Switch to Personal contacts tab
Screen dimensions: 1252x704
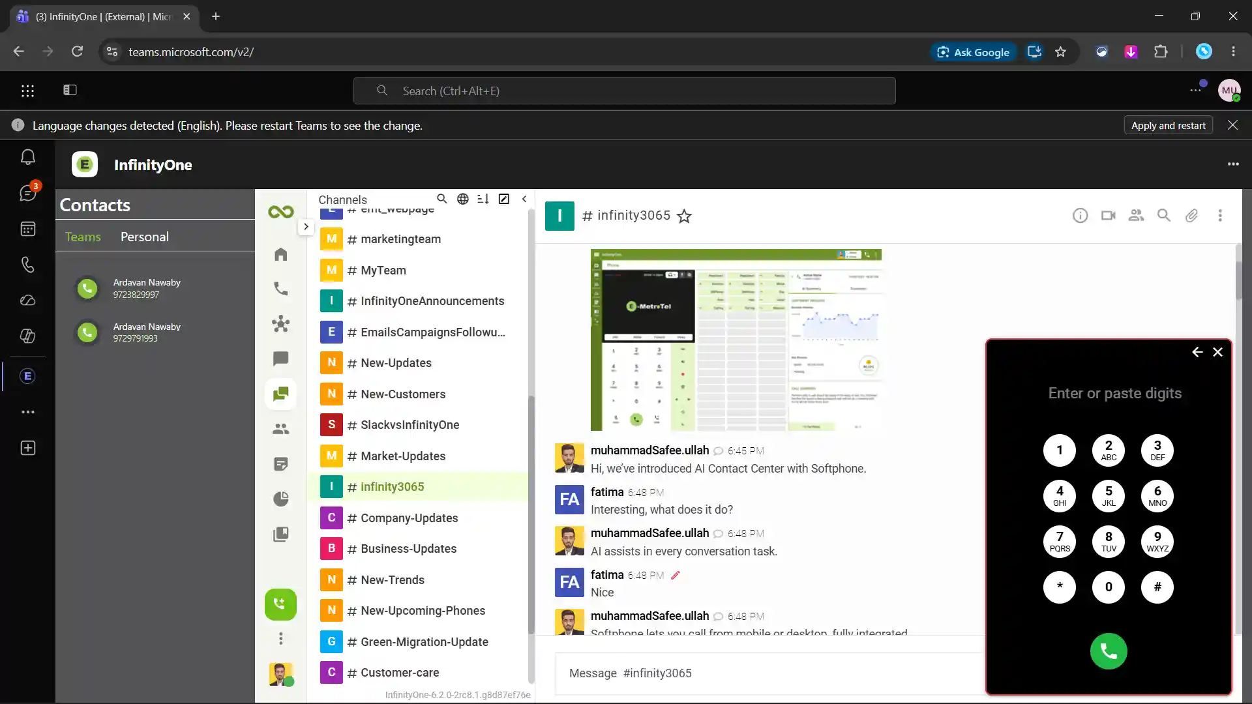click(x=144, y=237)
